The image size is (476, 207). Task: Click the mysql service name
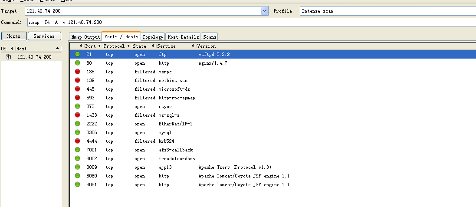pos(165,133)
